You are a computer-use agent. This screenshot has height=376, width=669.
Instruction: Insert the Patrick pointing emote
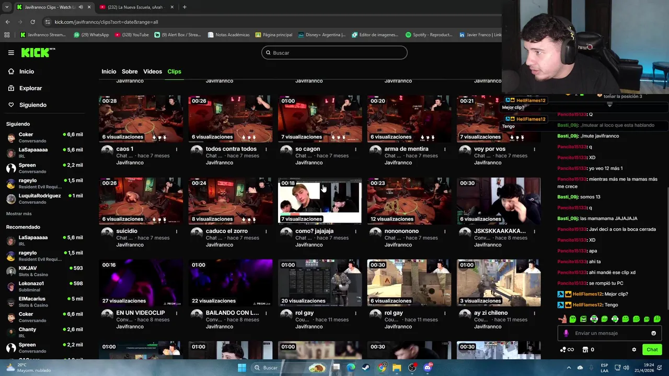click(x=562, y=319)
